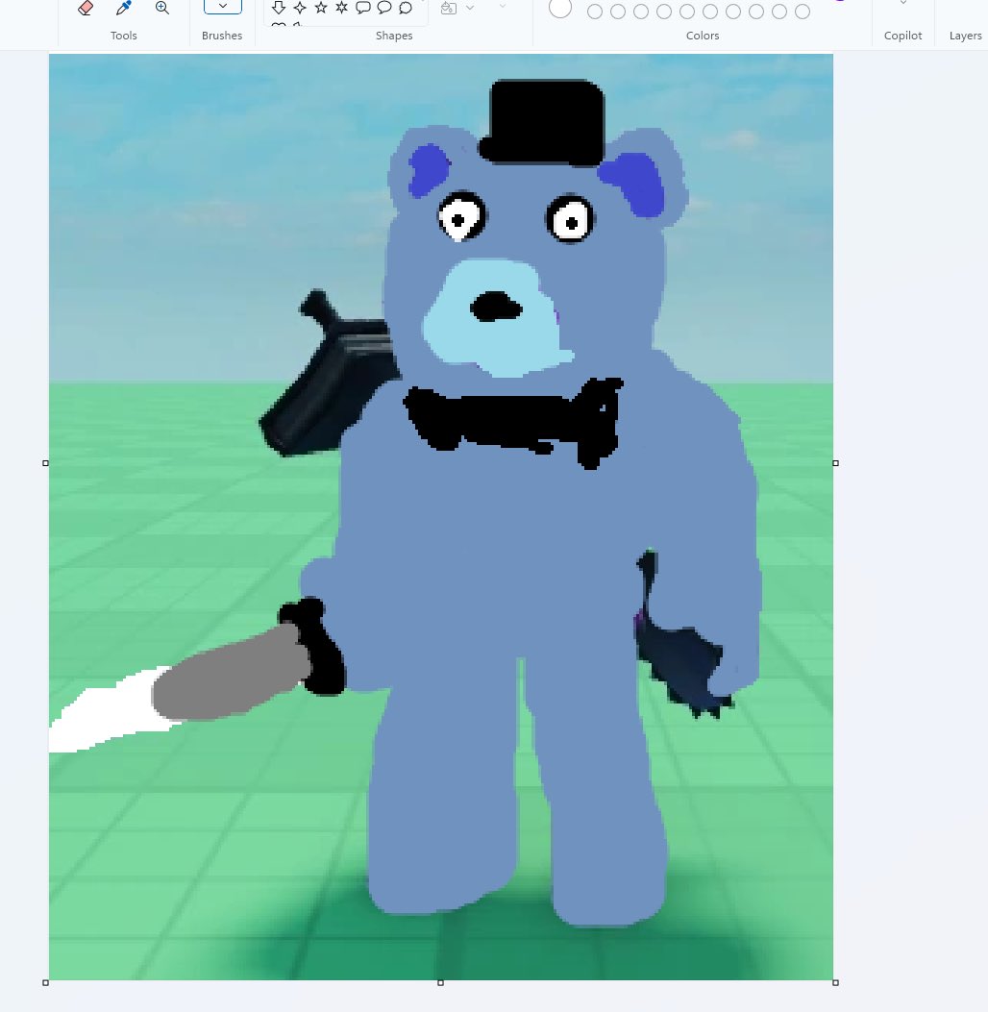
Task: Select the large white color circle
Action: point(560,8)
